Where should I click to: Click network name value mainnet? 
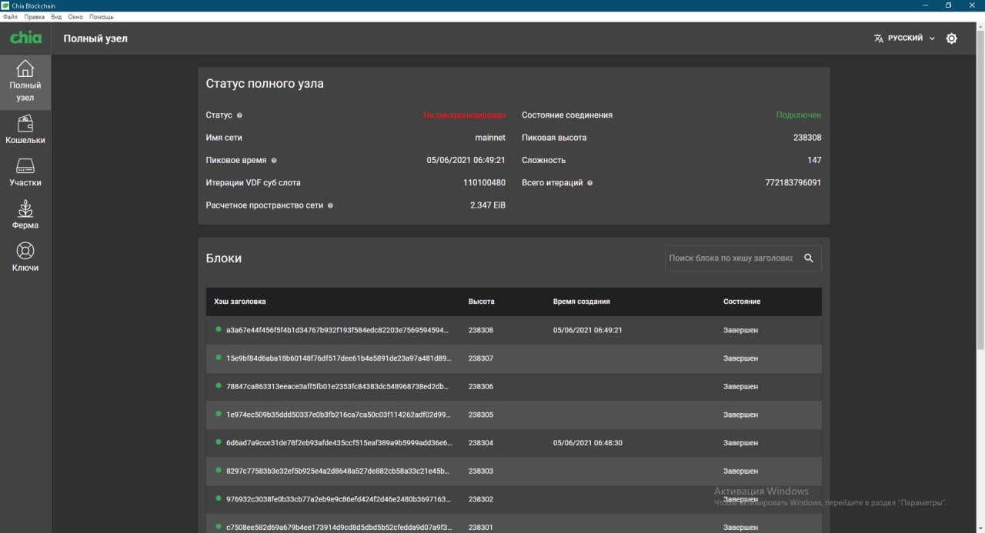coord(490,138)
